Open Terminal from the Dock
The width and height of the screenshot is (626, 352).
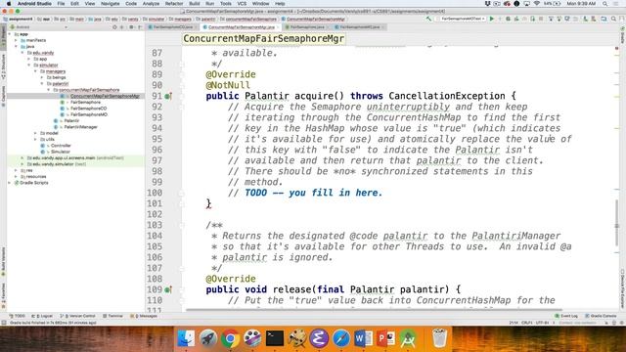[275, 339]
